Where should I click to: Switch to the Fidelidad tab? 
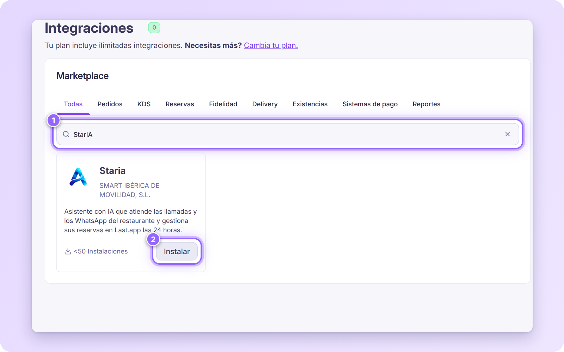tap(223, 104)
